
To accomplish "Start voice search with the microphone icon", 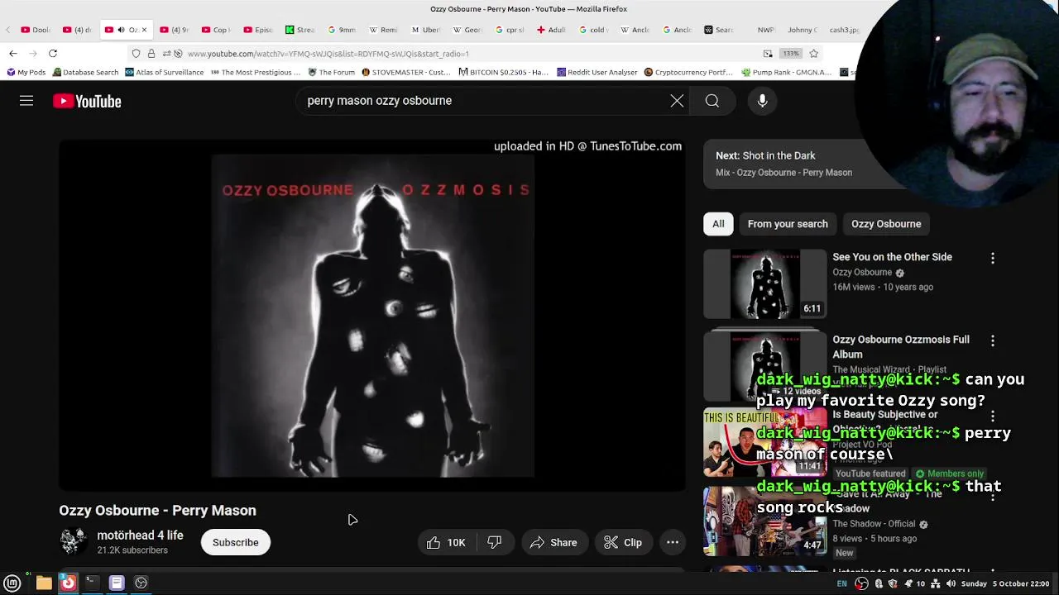I will click(x=762, y=101).
